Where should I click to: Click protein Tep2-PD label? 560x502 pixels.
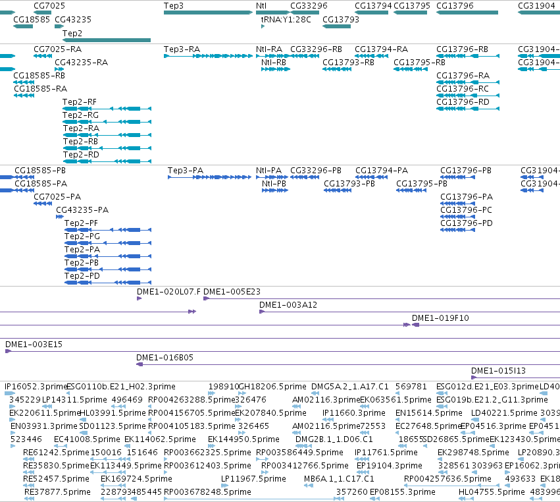pyautogui.click(x=82, y=276)
